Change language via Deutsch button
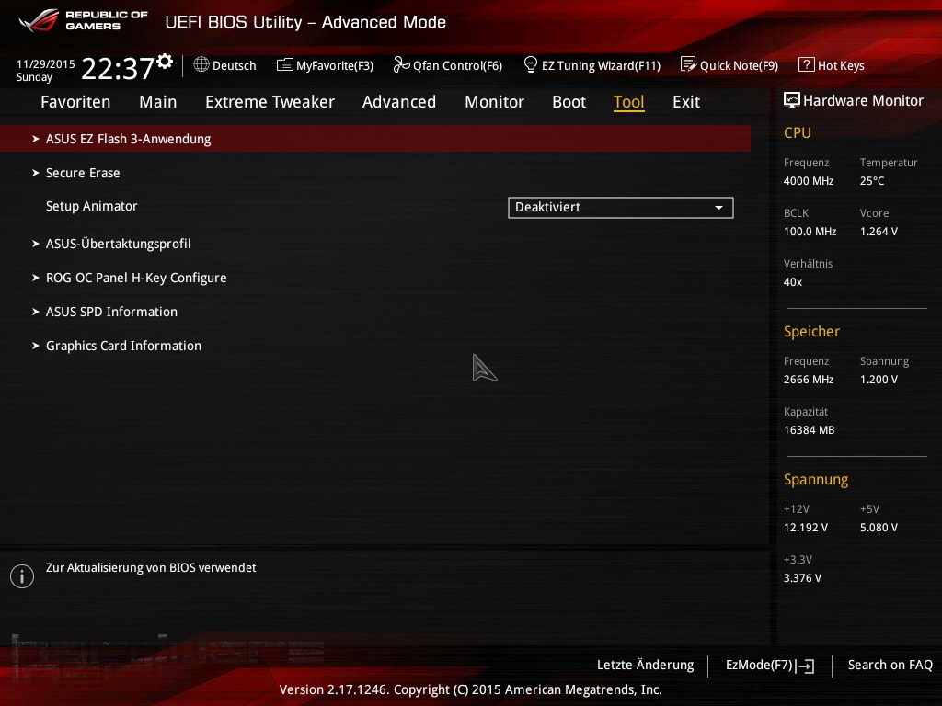Screen dimensions: 942x706 (225, 65)
